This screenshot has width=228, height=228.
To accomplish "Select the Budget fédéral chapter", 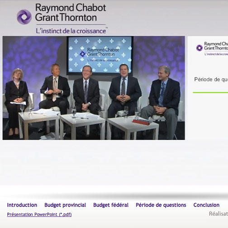I will (x=111, y=205).
